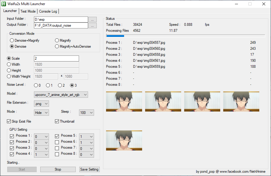Select the bottom-row preview thumbnail

coord(124,140)
